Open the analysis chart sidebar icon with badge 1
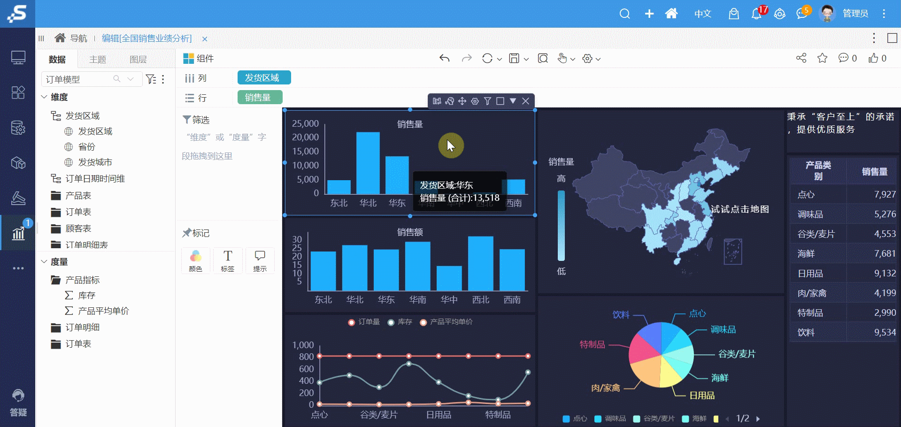Viewport: 901px width, 427px height. click(18, 233)
